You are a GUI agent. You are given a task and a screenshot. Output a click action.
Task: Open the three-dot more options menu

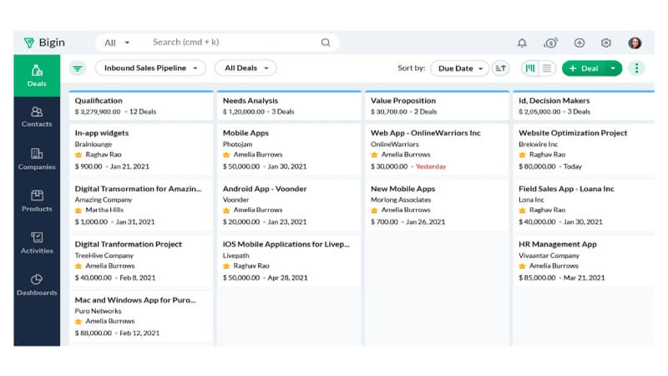636,69
